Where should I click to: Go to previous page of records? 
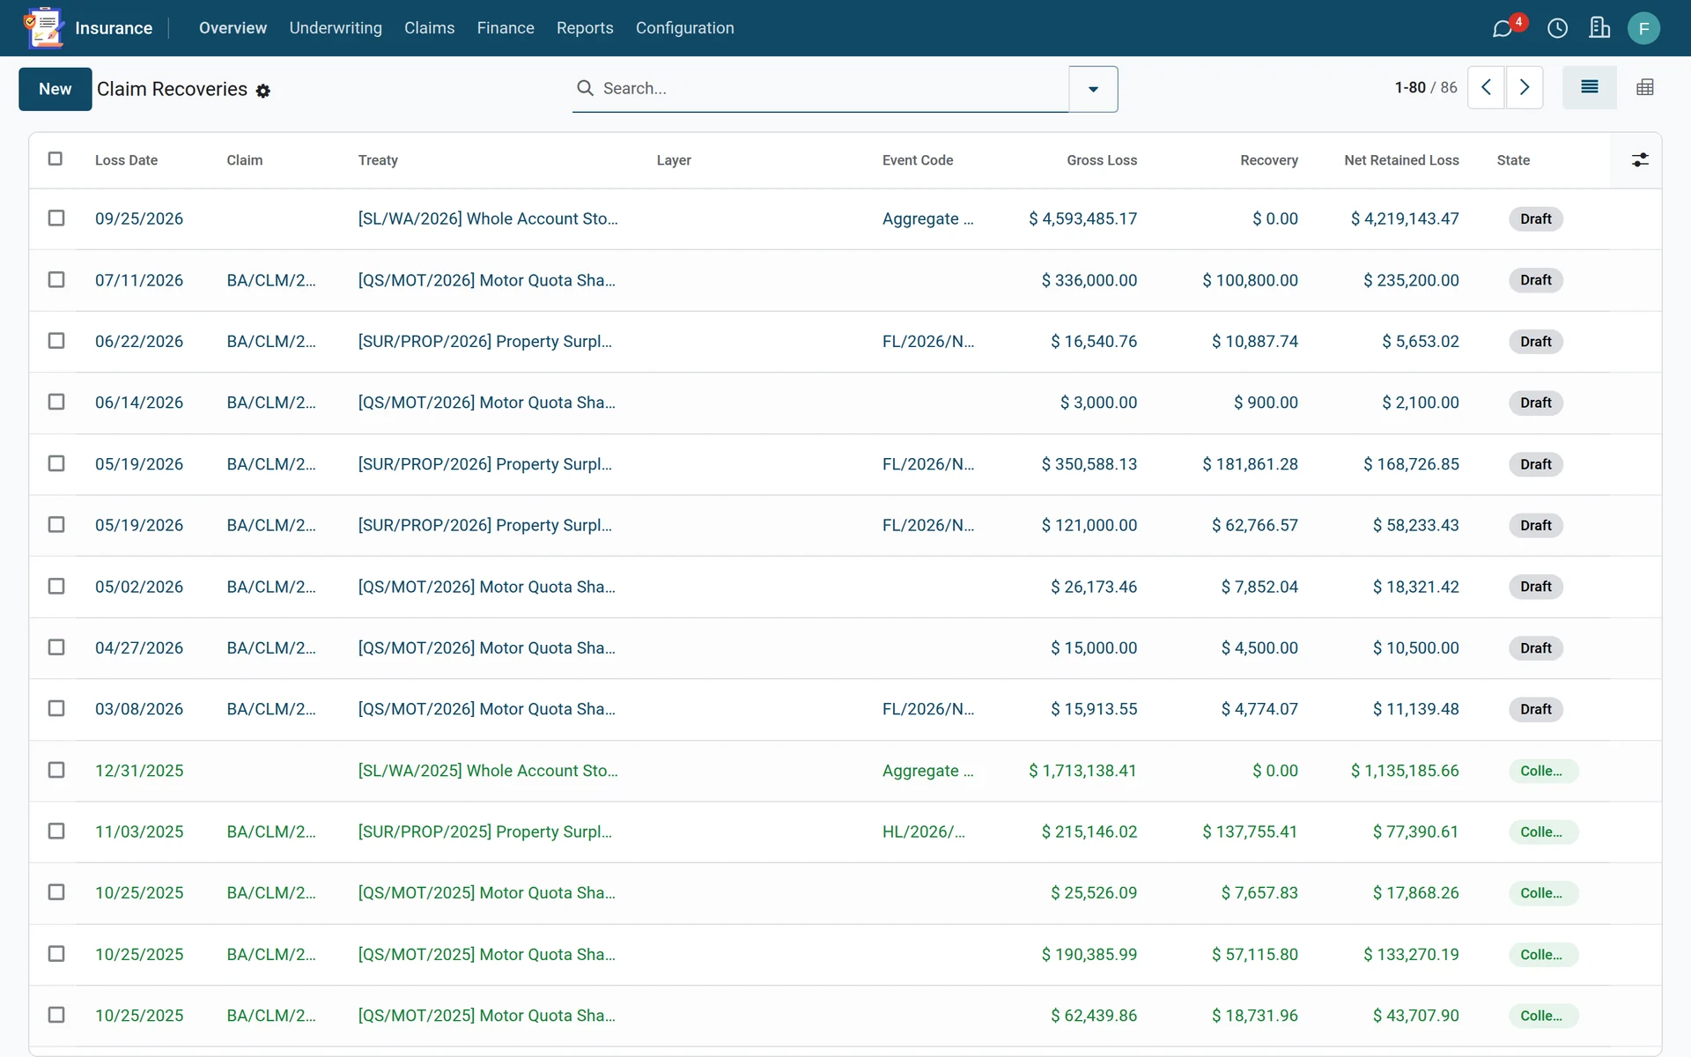1486,87
